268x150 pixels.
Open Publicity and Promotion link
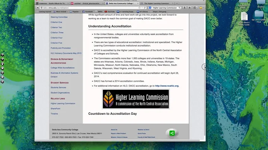(61, 48)
